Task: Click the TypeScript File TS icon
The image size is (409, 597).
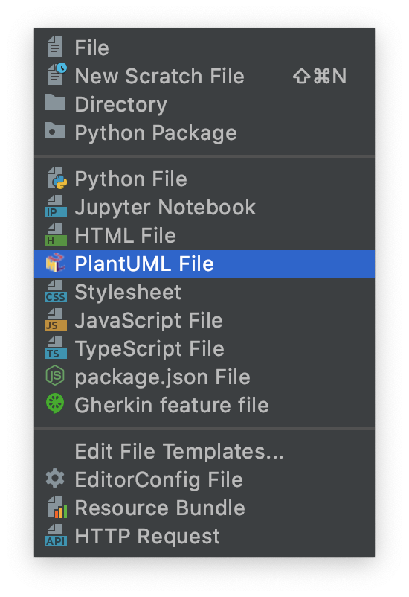Action: click(x=56, y=348)
